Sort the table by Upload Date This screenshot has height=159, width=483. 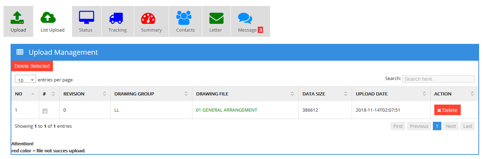click(x=390, y=94)
